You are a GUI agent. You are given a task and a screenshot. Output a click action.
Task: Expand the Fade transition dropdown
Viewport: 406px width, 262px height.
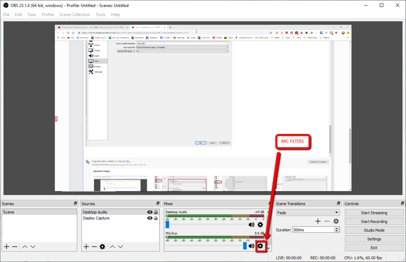pos(337,213)
